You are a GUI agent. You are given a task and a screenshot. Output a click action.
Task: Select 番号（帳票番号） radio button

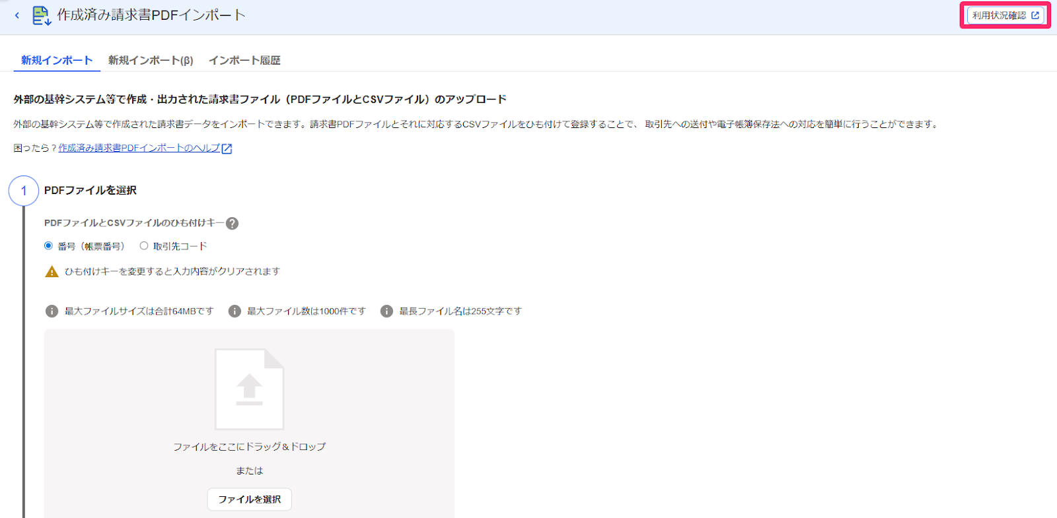[48, 245]
